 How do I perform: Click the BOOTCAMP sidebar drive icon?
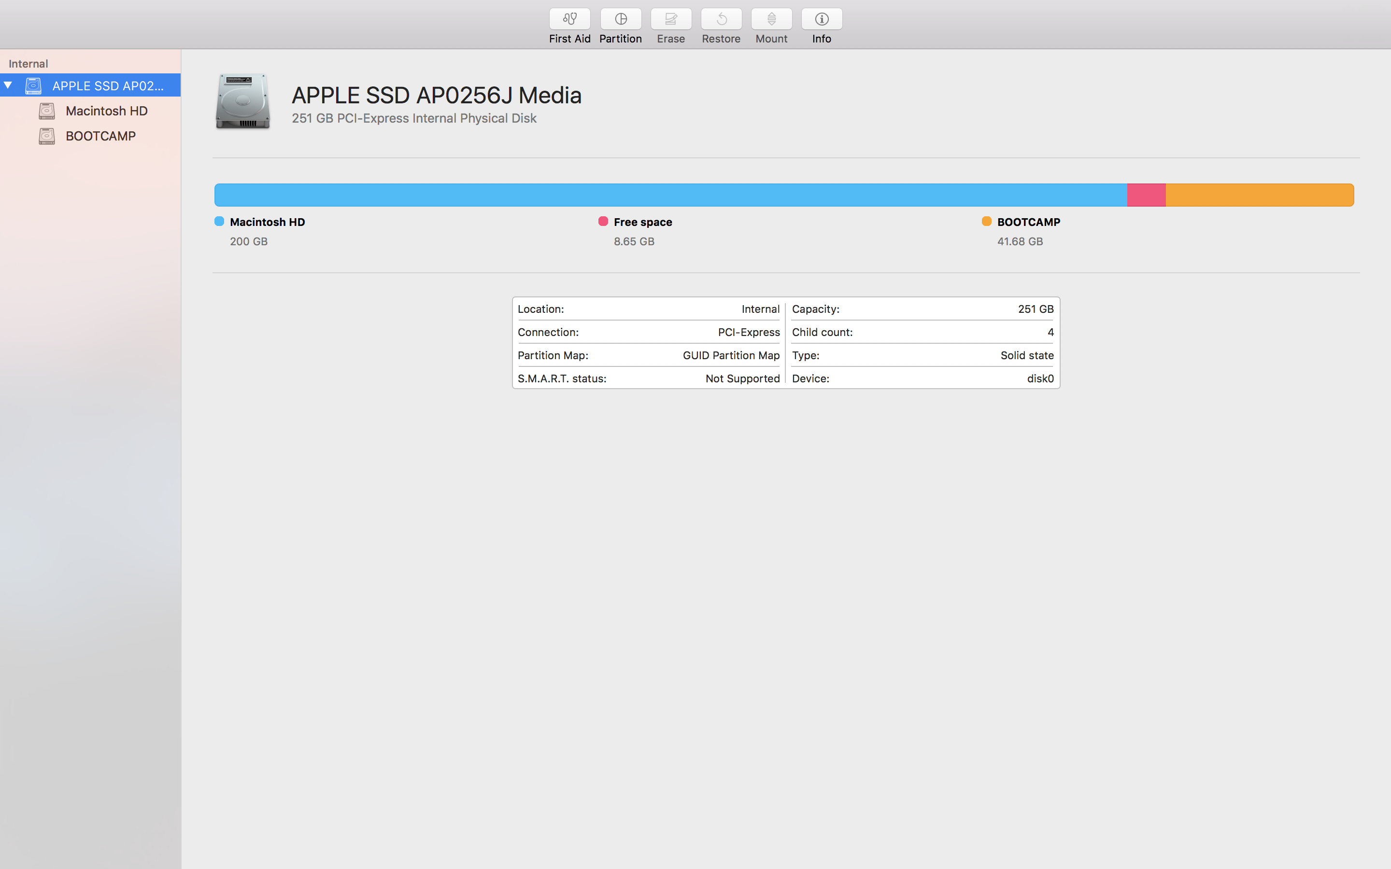(x=46, y=136)
